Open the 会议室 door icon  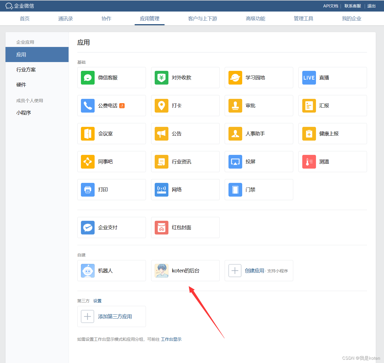tap(88, 134)
